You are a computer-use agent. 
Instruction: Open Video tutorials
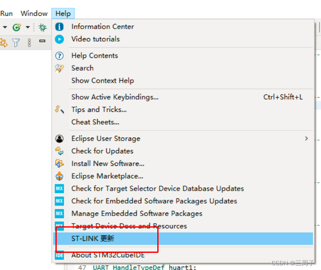point(183,39)
